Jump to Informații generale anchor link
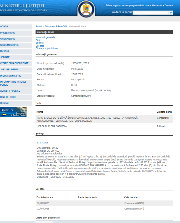The height and width of the screenshot is (223, 180). point(45,37)
